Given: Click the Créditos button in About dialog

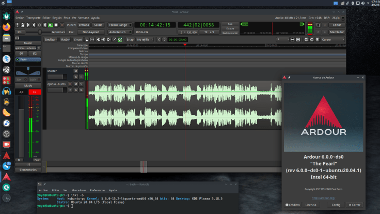Looking at the screenshot, I should [x=293, y=205].
